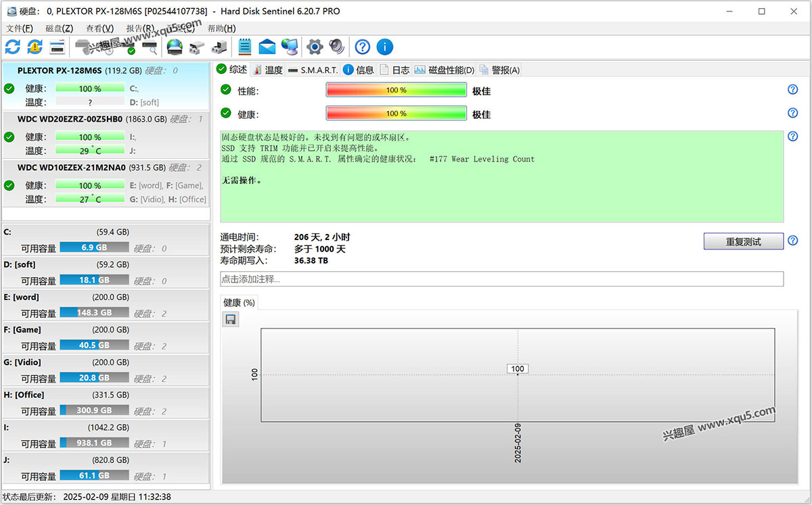The image size is (812, 505).
Task: Click the green check icon of WDC WD10EZEX disk
Action: click(x=9, y=185)
